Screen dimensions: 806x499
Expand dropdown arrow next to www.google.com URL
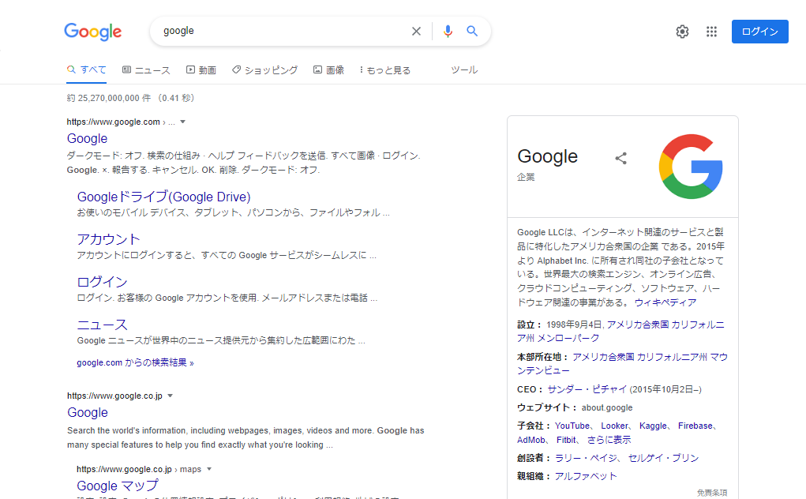click(x=182, y=122)
